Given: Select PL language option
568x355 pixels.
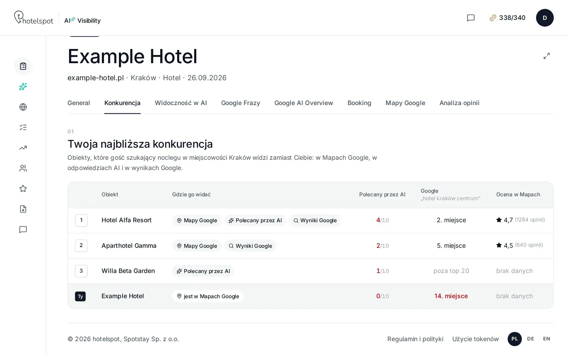Looking at the screenshot, I should pyautogui.click(x=515, y=339).
